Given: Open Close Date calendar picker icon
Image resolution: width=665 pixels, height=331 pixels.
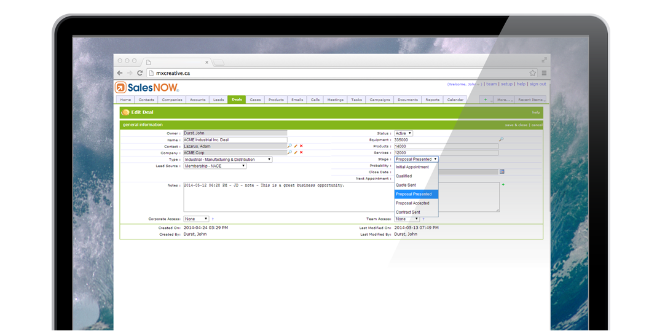Looking at the screenshot, I should [502, 172].
